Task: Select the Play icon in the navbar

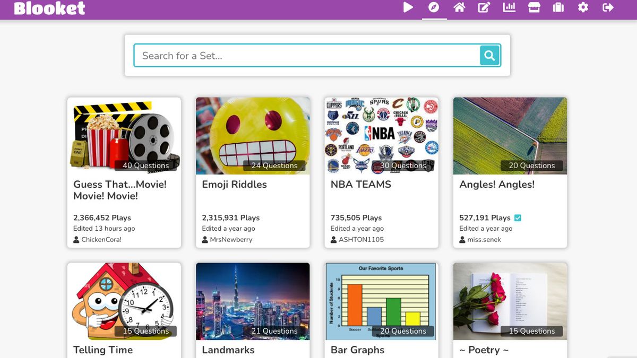Action: click(x=408, y=7)
